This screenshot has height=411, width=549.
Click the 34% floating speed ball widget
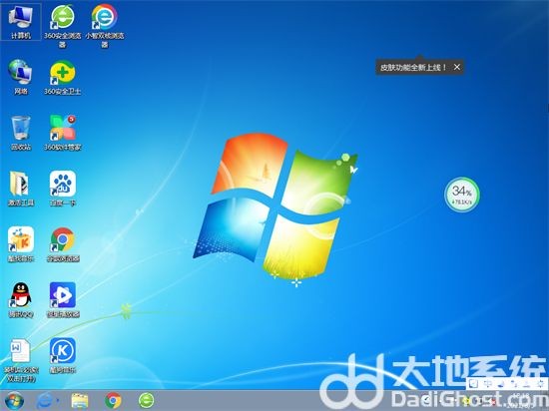pyautogui.click(x=462, y=195)
